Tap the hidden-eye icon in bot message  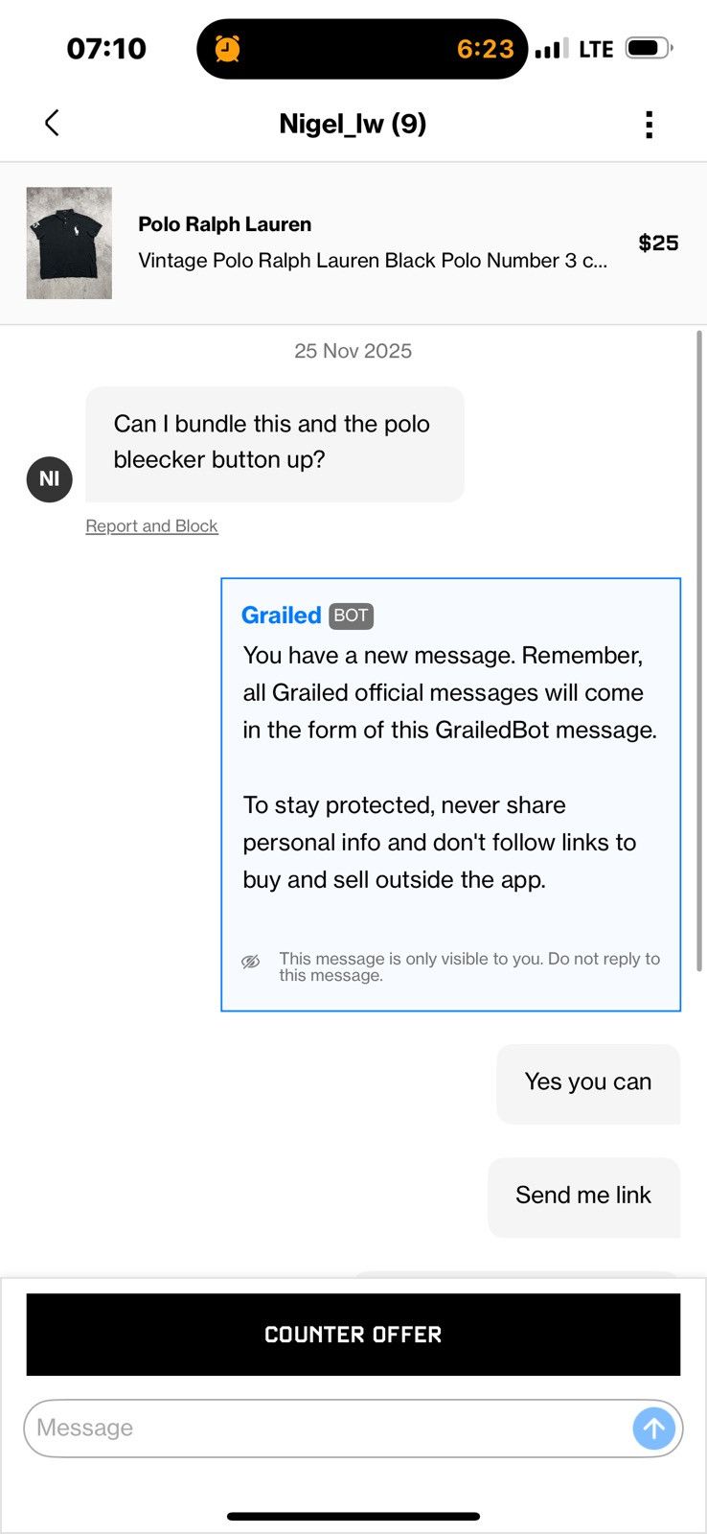(x=251, y=962)
